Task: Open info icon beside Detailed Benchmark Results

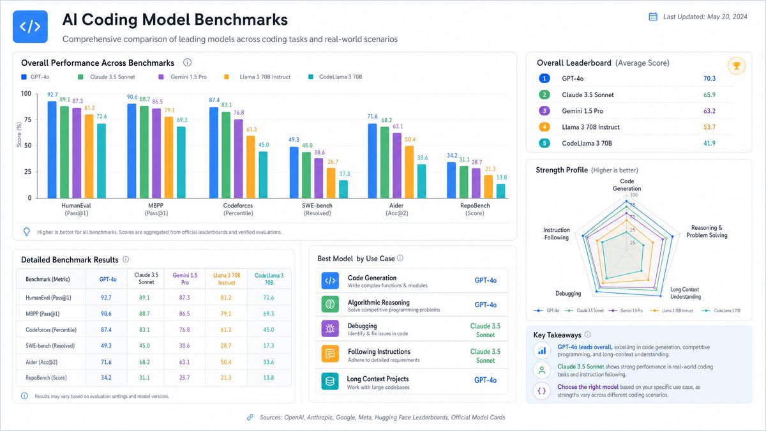Action: point(126,259)
